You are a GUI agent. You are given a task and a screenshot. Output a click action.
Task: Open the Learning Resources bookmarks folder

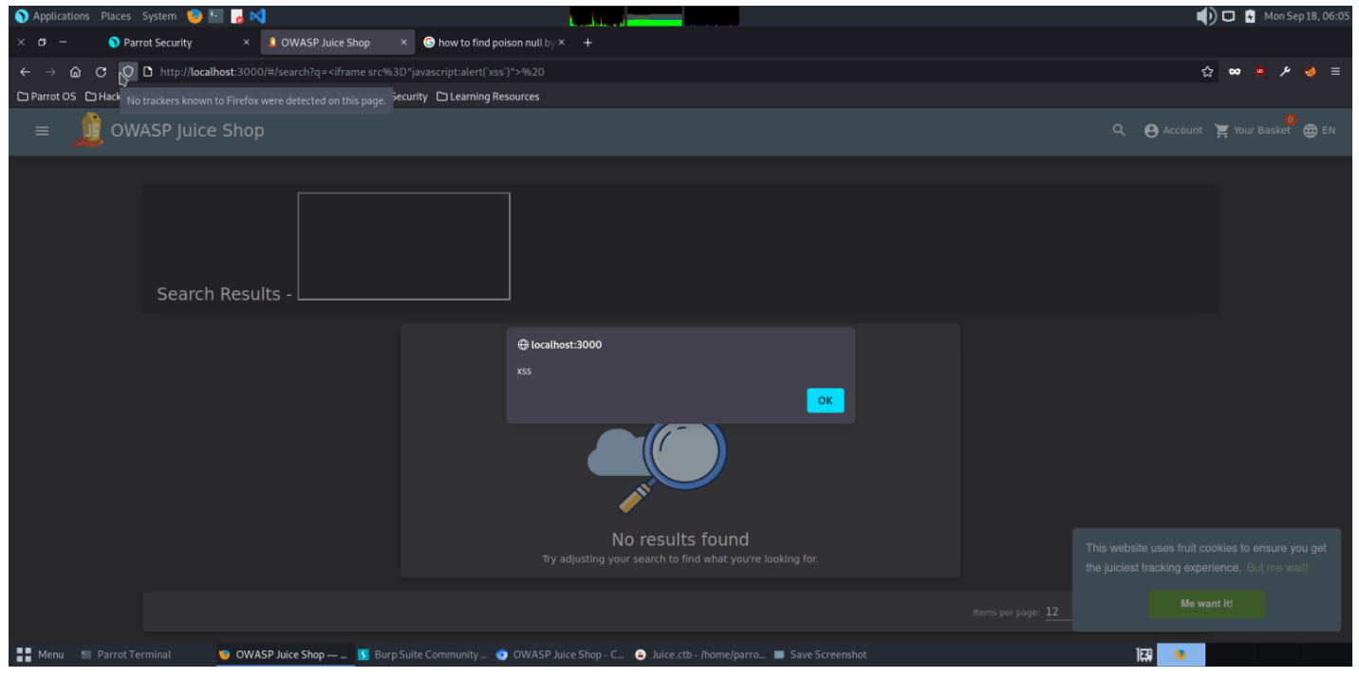point(488,97)
